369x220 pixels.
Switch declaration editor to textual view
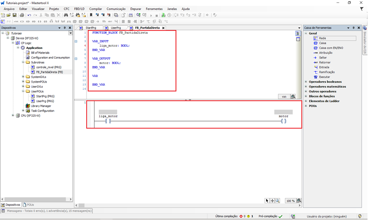298,33
